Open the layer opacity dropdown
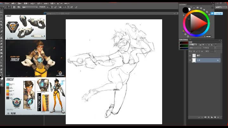228x128 pixels. (215, 48)
